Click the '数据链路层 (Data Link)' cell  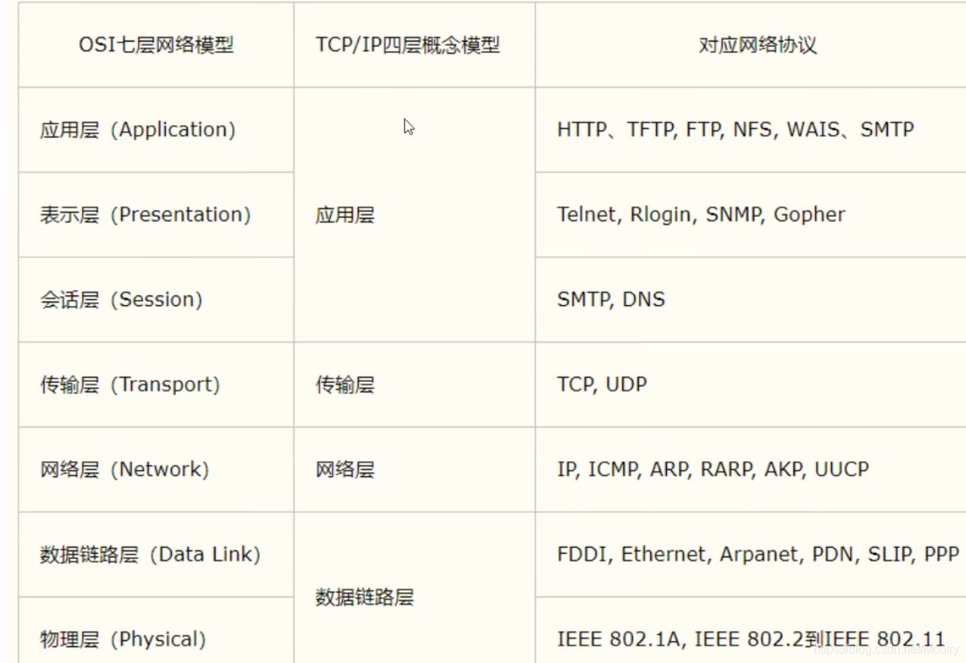point(156,555)
